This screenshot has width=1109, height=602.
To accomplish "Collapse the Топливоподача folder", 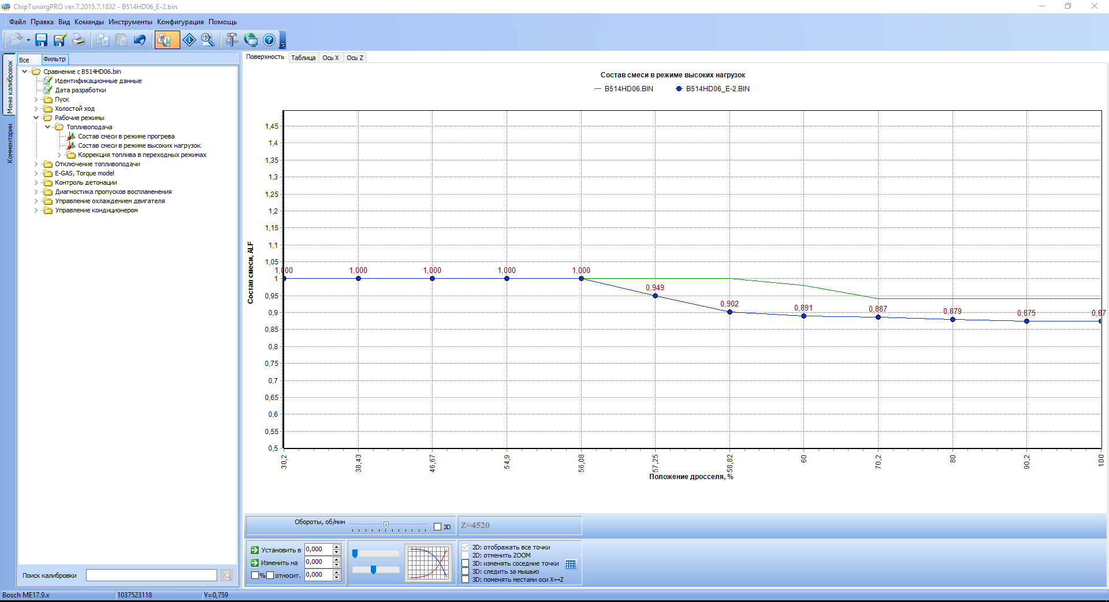I will click(48, 127).
